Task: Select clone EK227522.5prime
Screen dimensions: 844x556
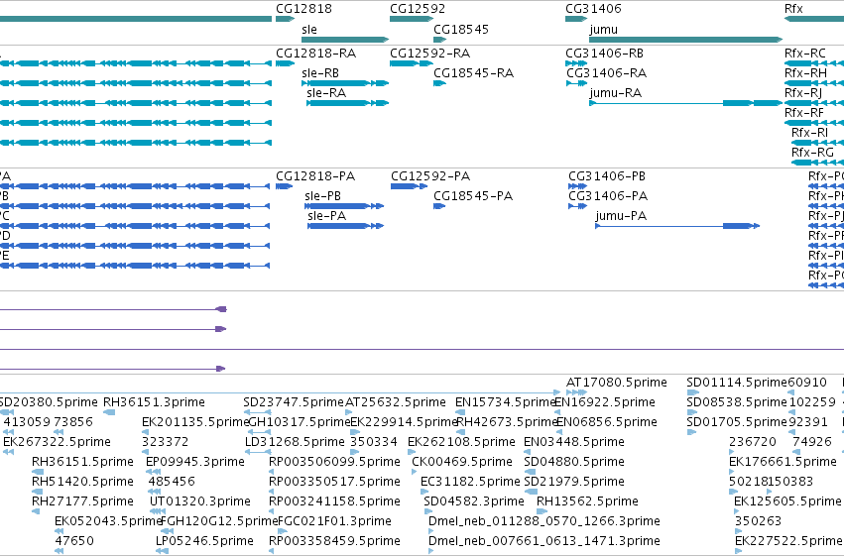Action: click(788, 541)
